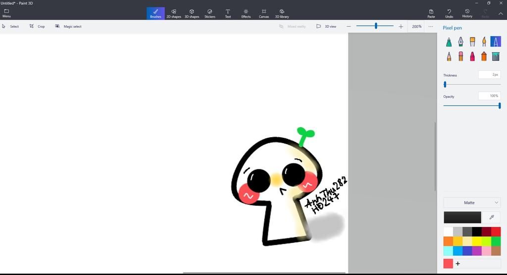Choose the bright yellow color swatch
Viewport: 507px width, 275px height.
pyautogui.click(x=477, y=241)
